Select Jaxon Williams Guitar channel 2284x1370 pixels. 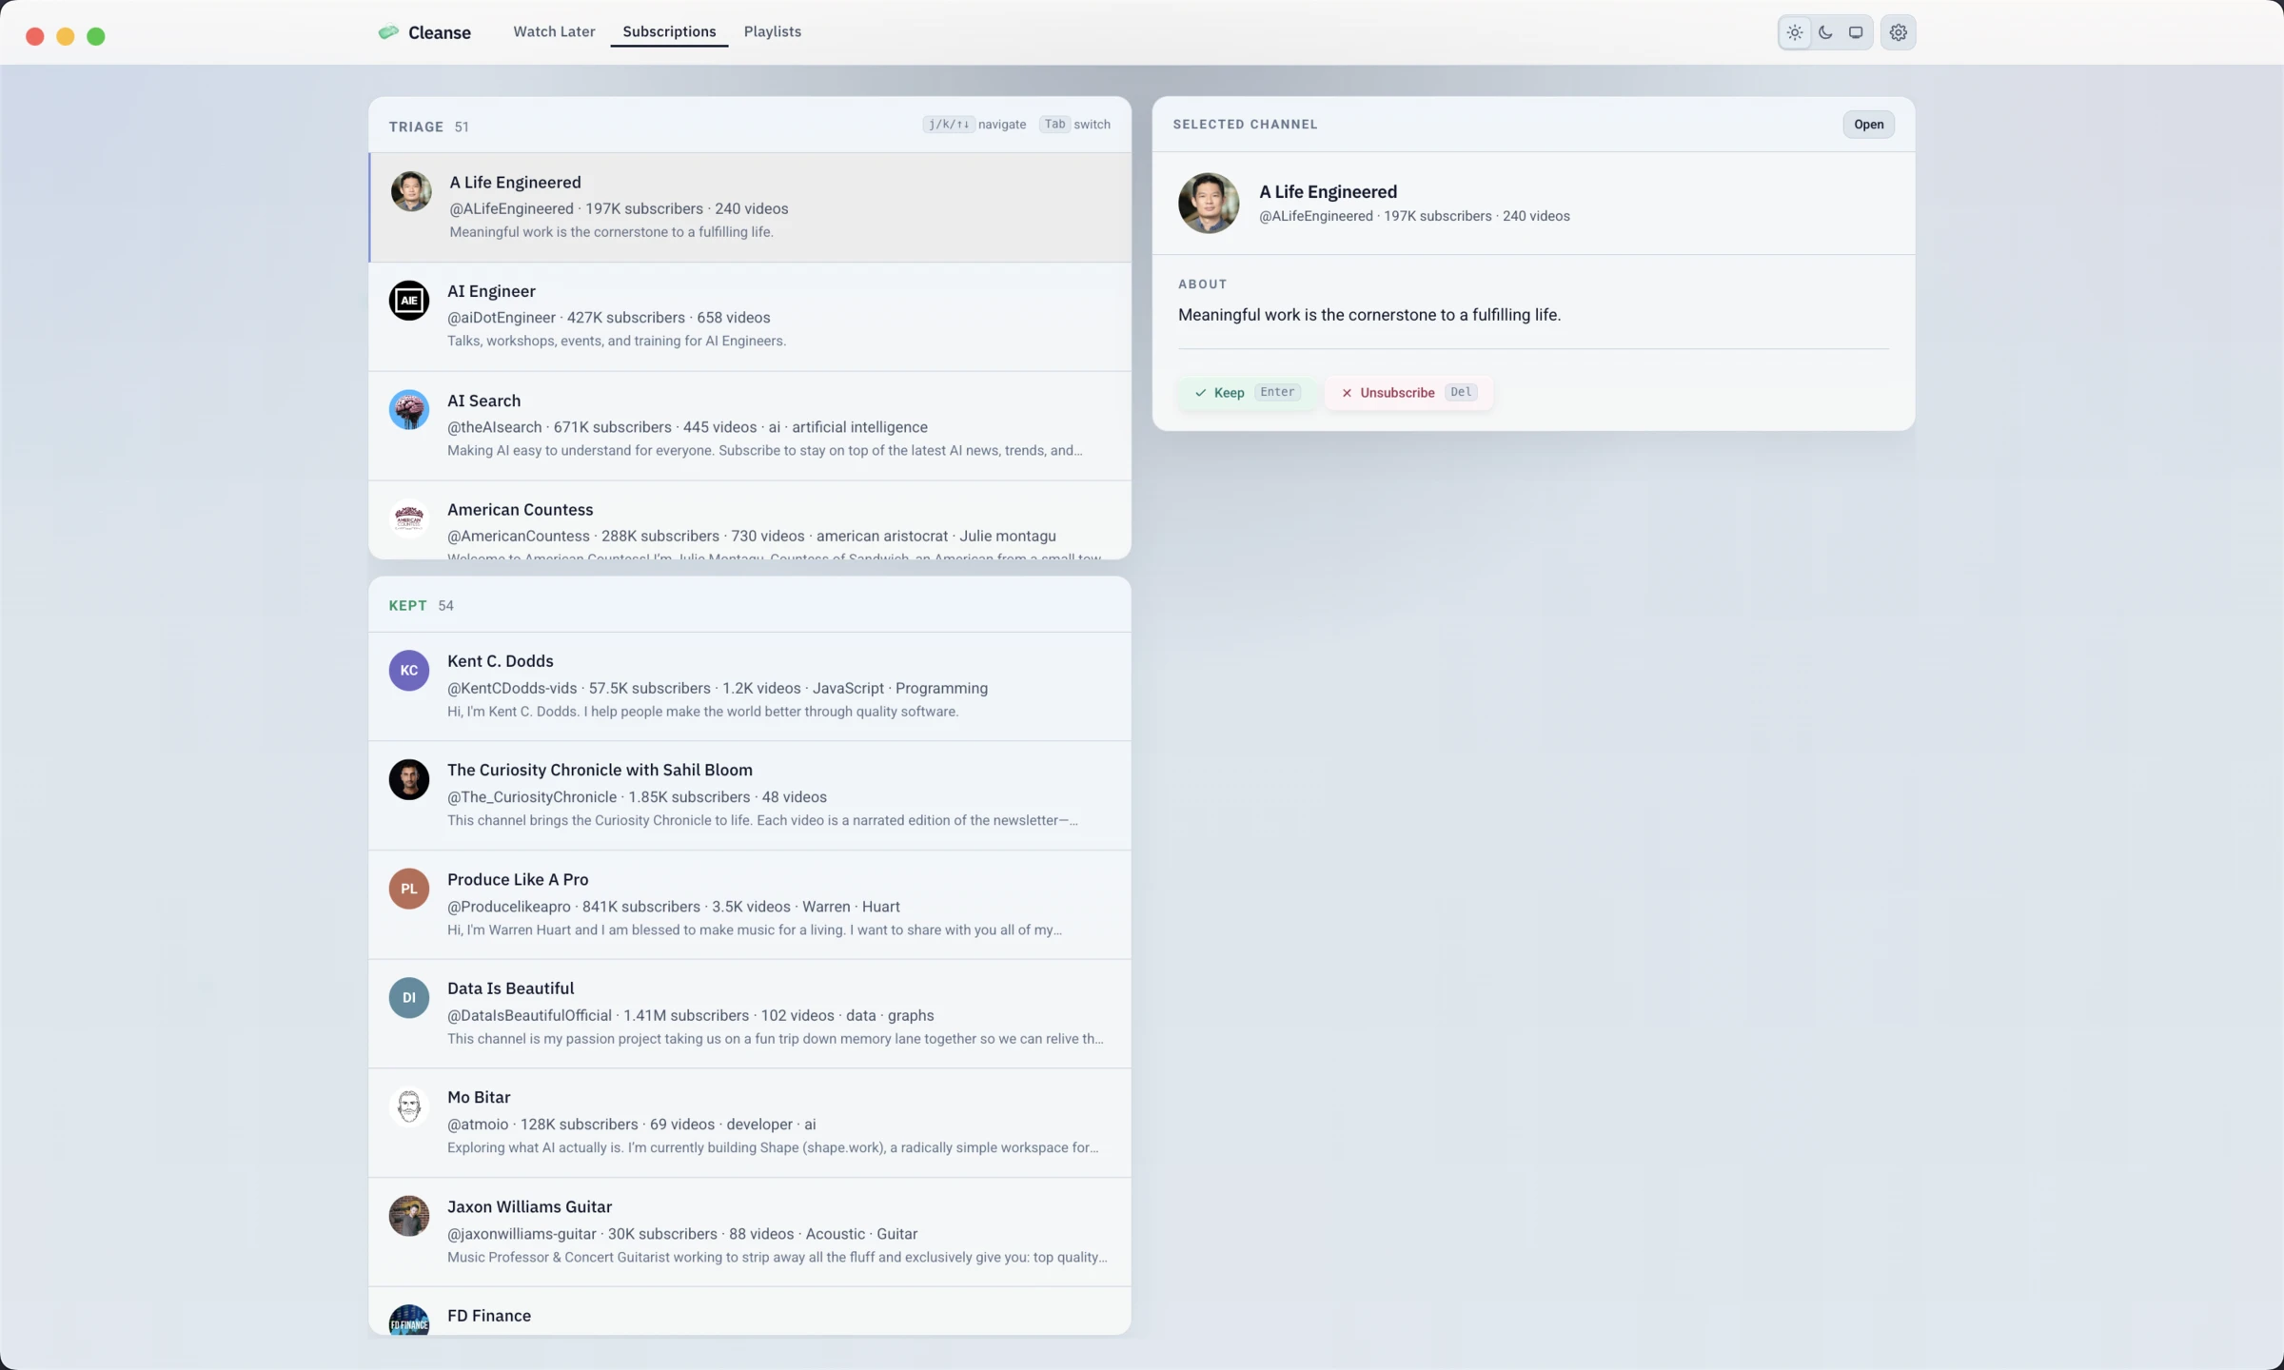750,1232
